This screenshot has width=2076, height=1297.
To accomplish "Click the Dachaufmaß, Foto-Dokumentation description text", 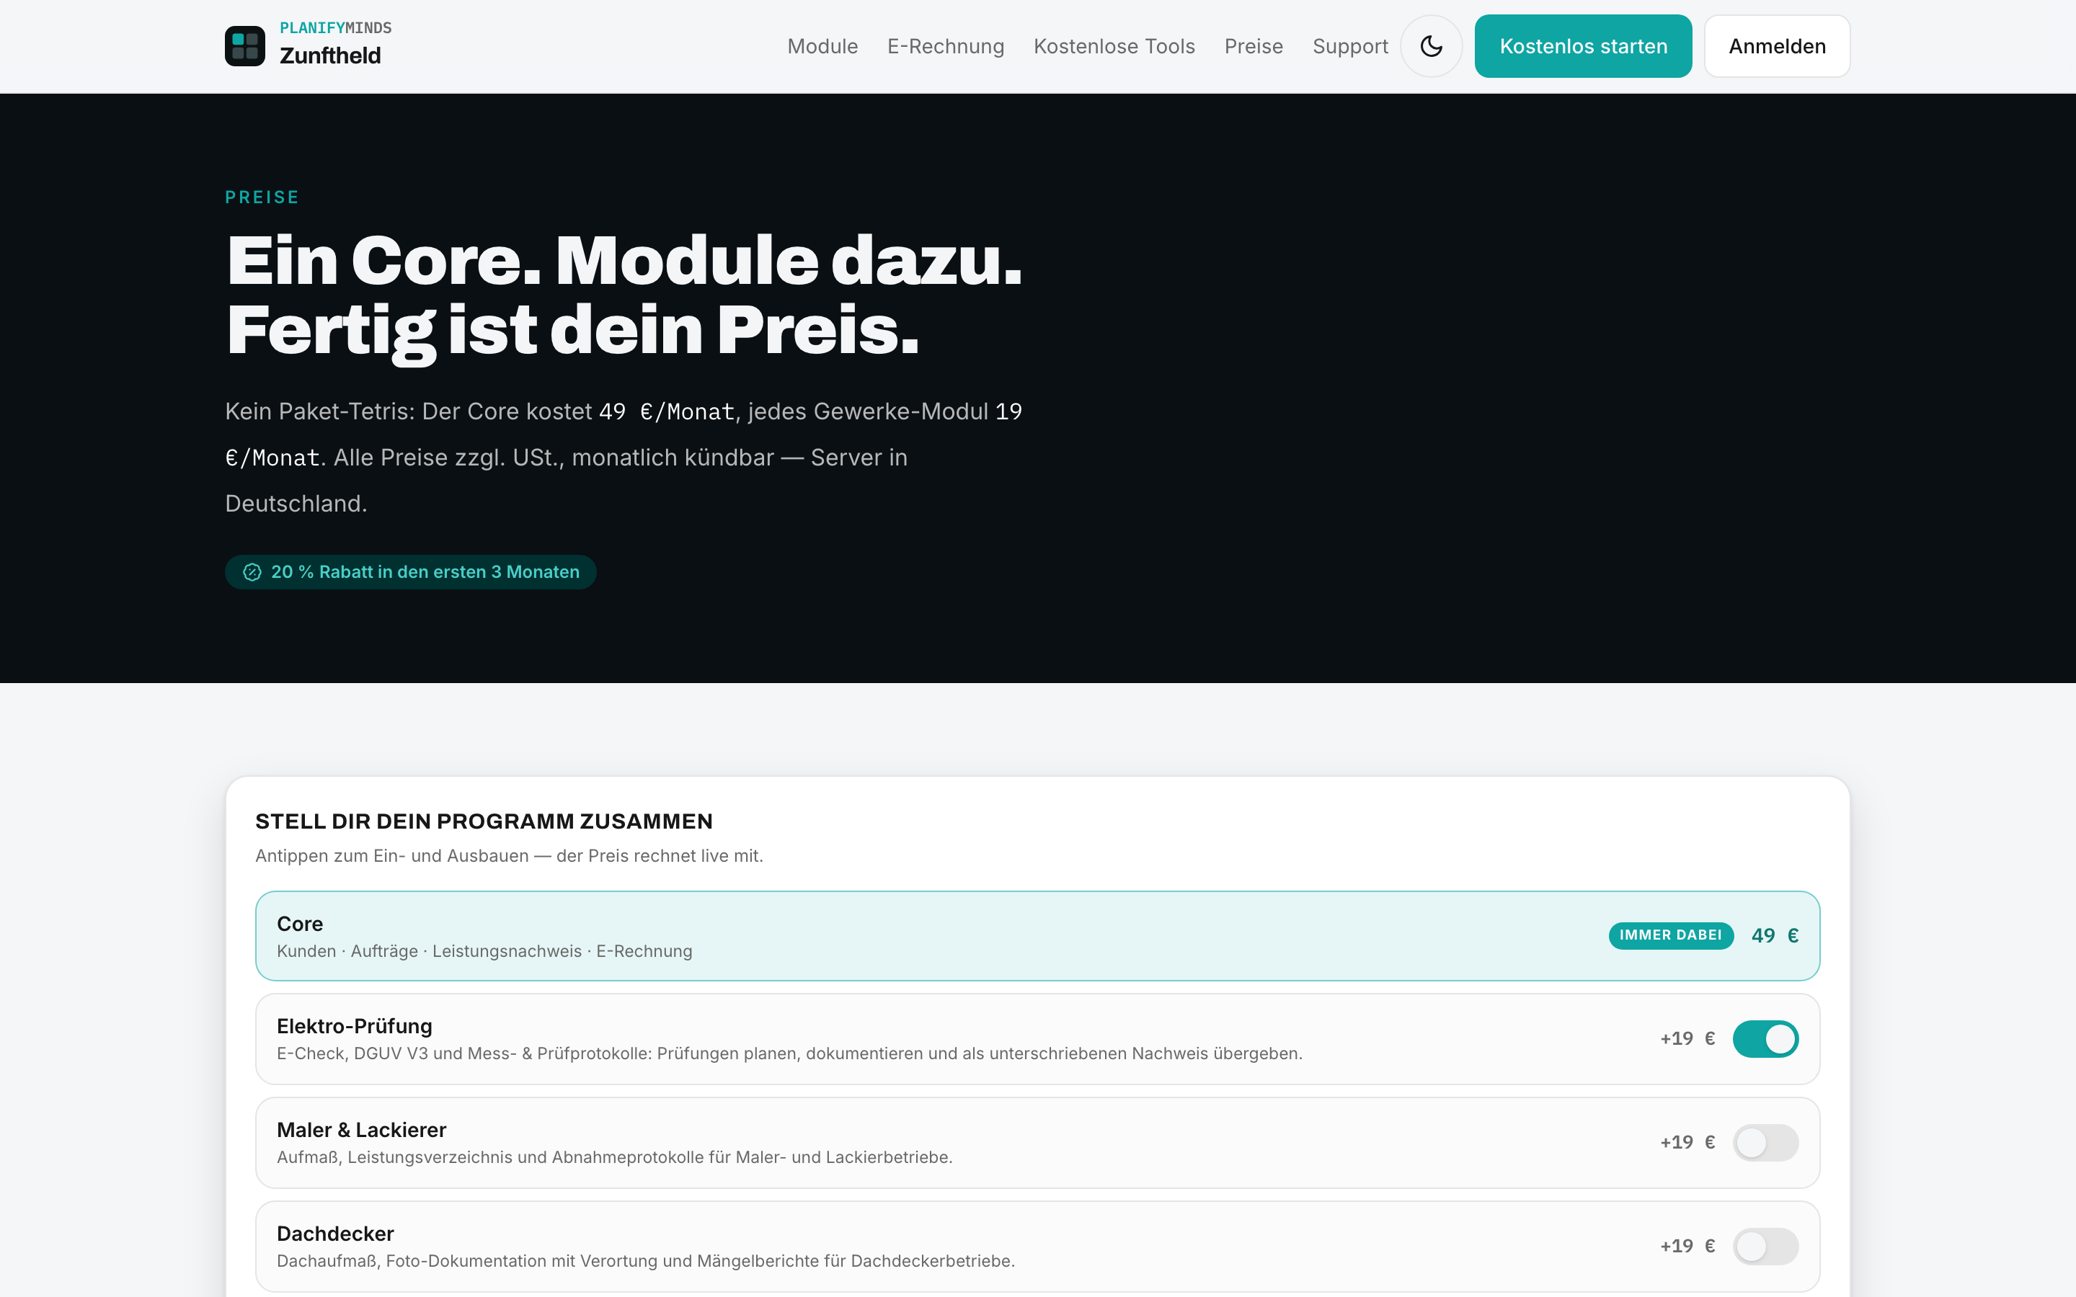I will point(645,1261).
